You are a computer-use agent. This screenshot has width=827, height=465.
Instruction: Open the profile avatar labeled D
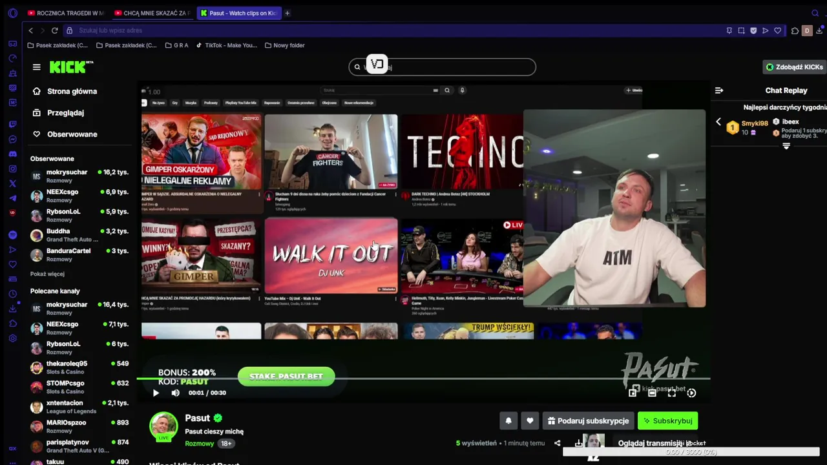[806, 30]
